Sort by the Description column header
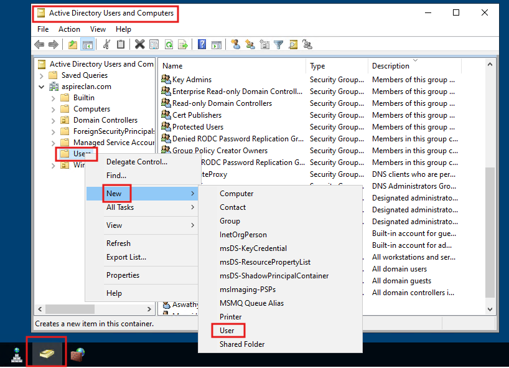Image resolution: width=509 pixels, height=368 pixels. [x=414, y=65]
